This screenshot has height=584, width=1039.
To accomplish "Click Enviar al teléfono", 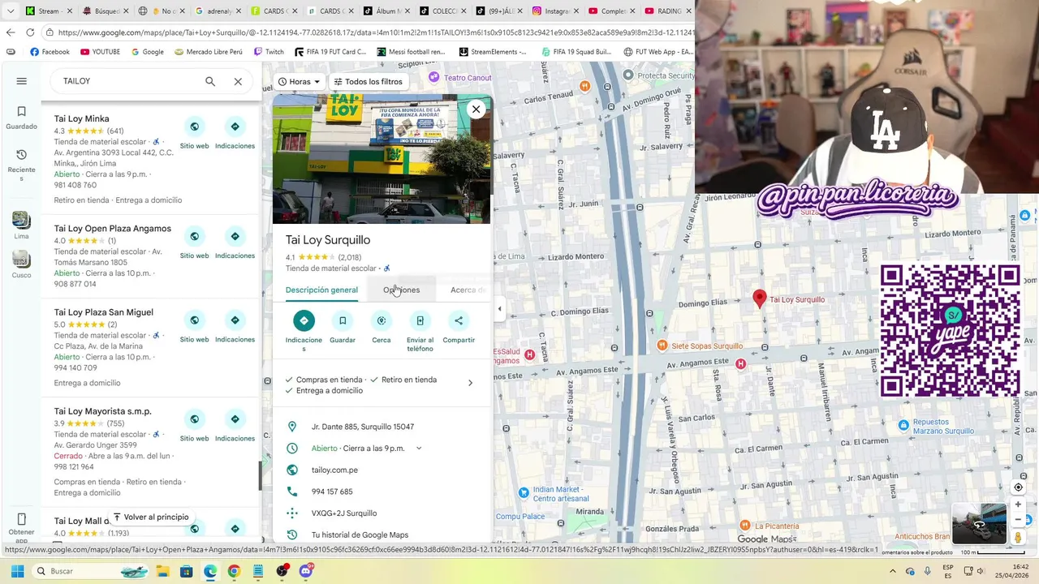I will click(420, 332).
